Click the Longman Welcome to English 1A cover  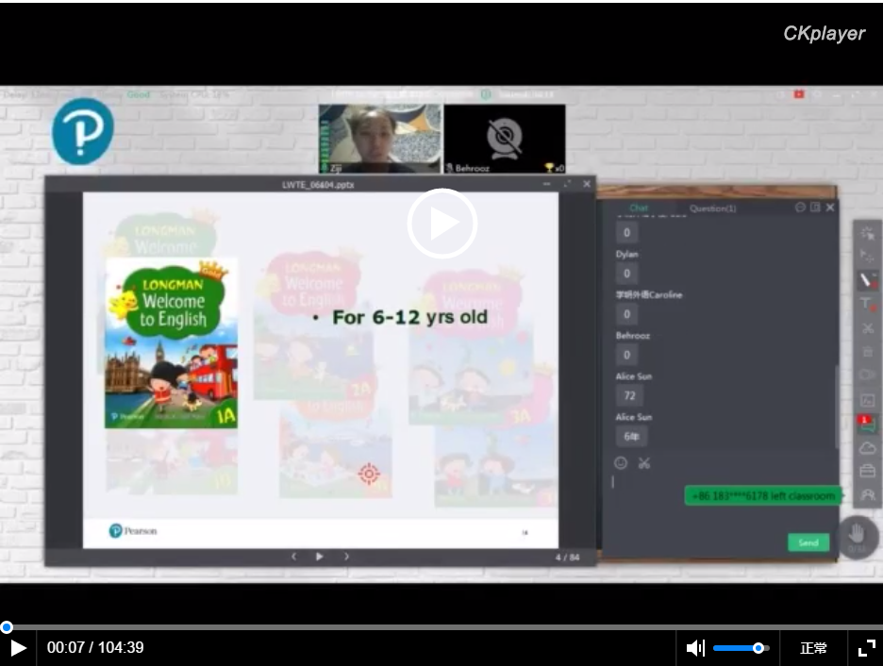coord(171,342)
